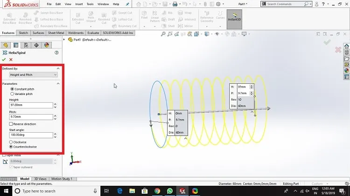Open Reference Geometry tool
Screen dimensions: 350x196
(x=207, y=16)
